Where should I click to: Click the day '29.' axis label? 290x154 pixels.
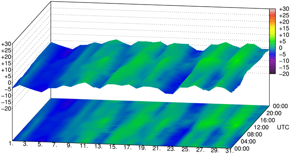(215, 151)
